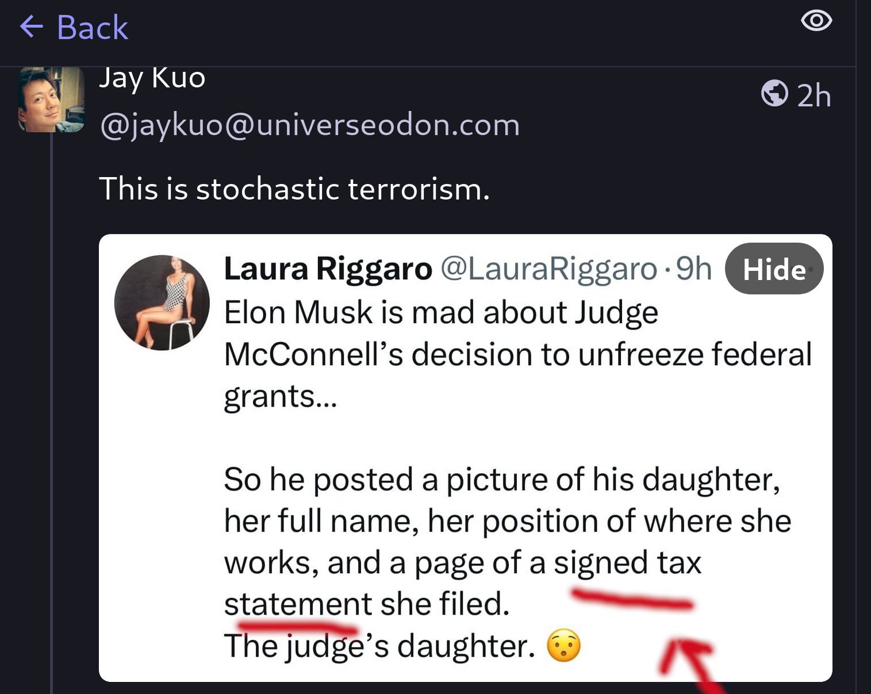Open the post's 2h timestamp
The image size is (871, 694).
pyautogui.click(x=814, y=95)
